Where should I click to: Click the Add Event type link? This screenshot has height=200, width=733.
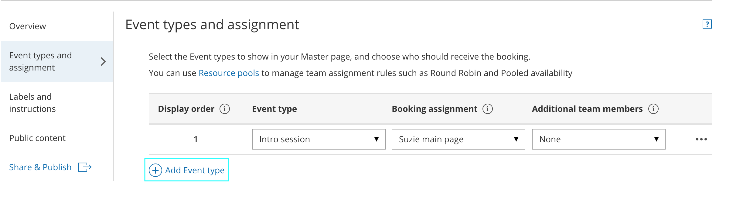pyautogui.click(x=195, y=170)
